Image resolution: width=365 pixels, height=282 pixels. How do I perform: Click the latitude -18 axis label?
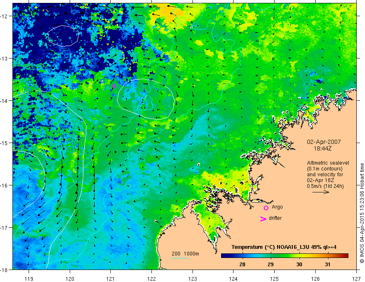5,270
